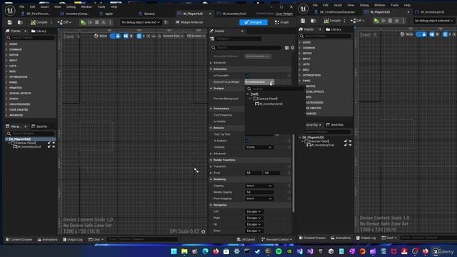457x257 pixels.
Task: Open Details property matrix grid icon
Action: [x=286, y=48]
